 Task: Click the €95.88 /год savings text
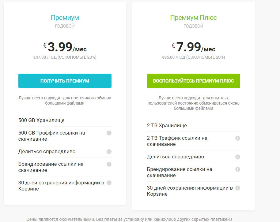193,57
